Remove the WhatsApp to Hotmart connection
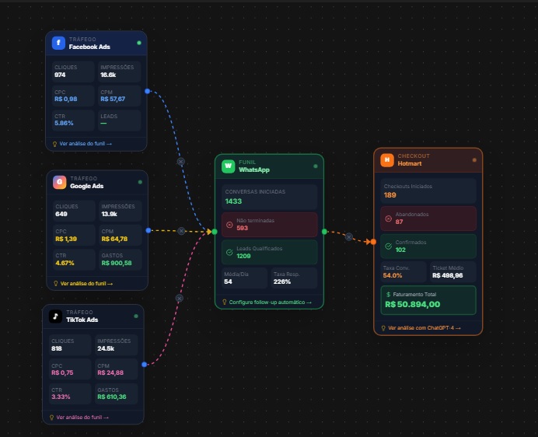The width and height of the screenshot is (538, 437). pyautogui.click(x=348, y=237)
